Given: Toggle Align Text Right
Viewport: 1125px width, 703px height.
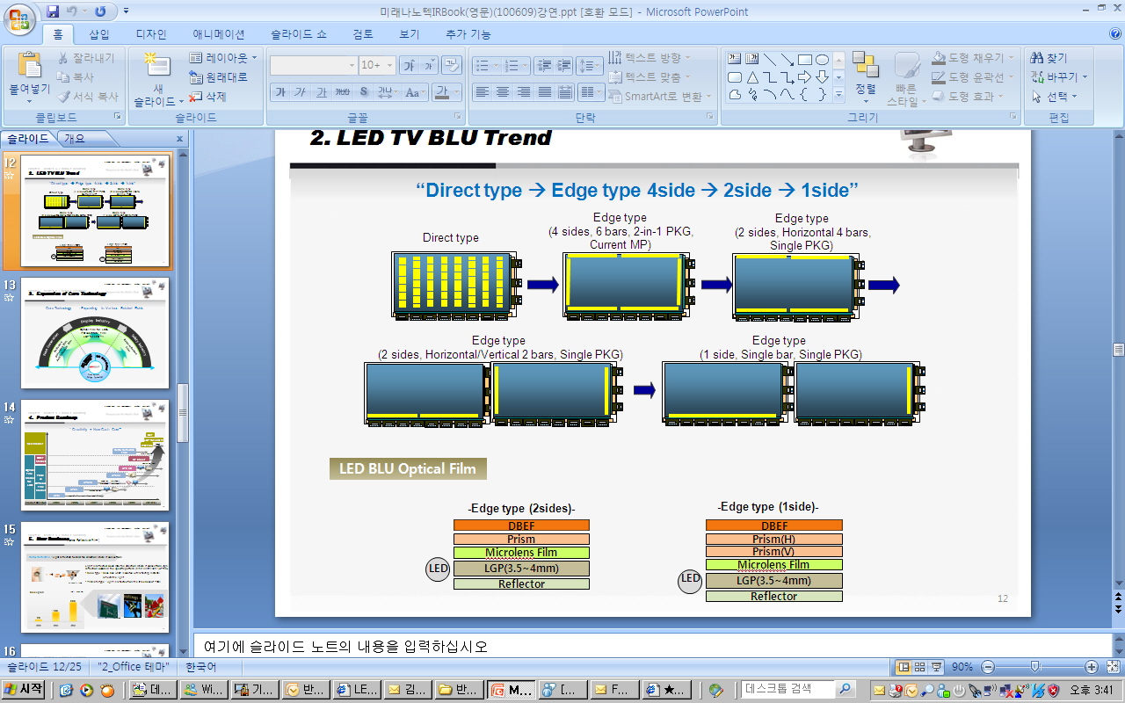Looking at the screenshot, I should (524, 91).
